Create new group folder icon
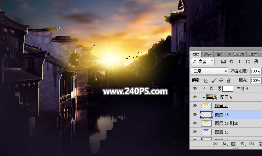This screenshot has width=262, height=156. (252, 144)
